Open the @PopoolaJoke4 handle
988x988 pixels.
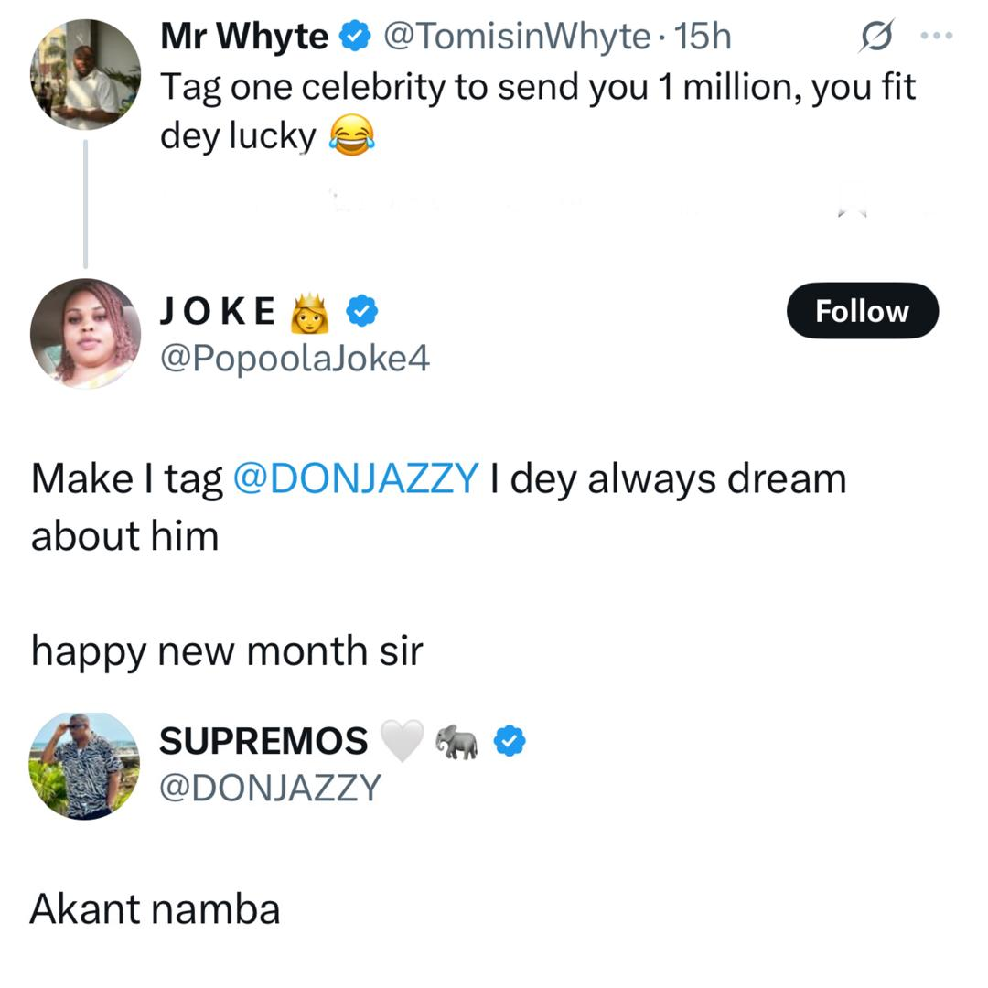coord(295,359)
